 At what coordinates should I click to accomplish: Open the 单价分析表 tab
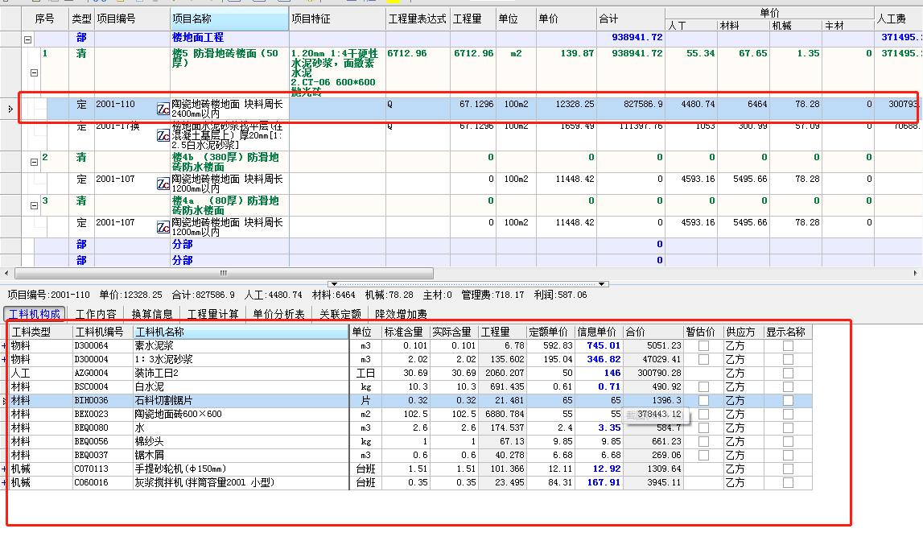tap(278, 314)
